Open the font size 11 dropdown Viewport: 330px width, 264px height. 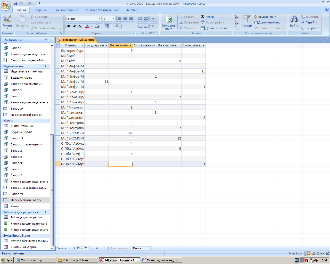pos(113,19)
